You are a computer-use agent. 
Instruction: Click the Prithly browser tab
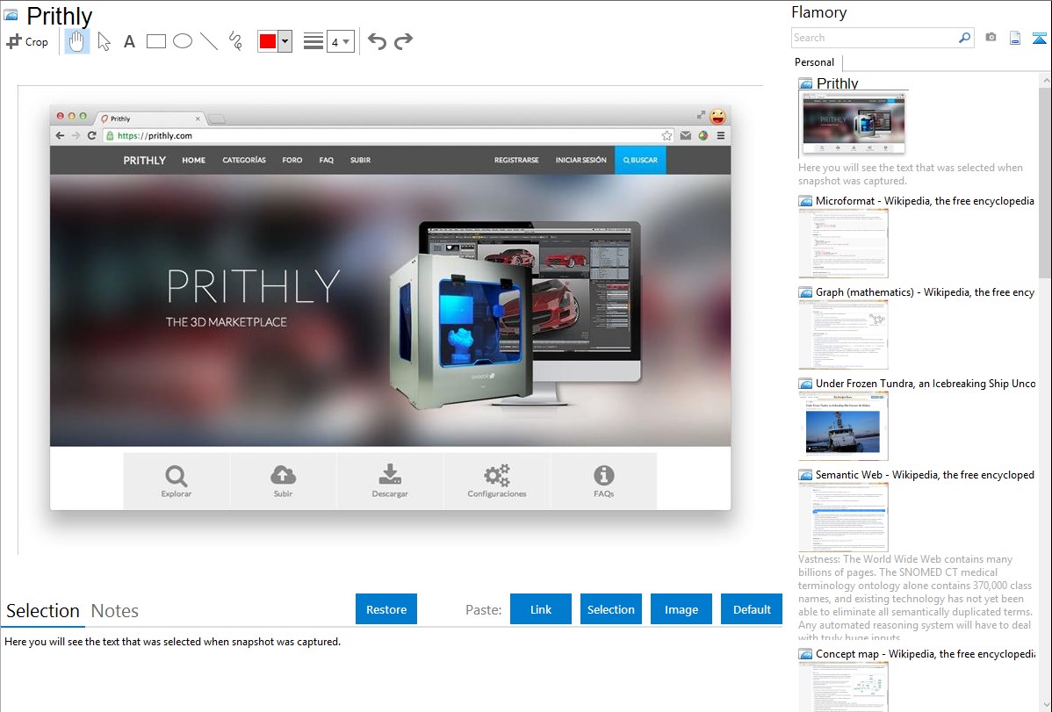click(151, 119)
